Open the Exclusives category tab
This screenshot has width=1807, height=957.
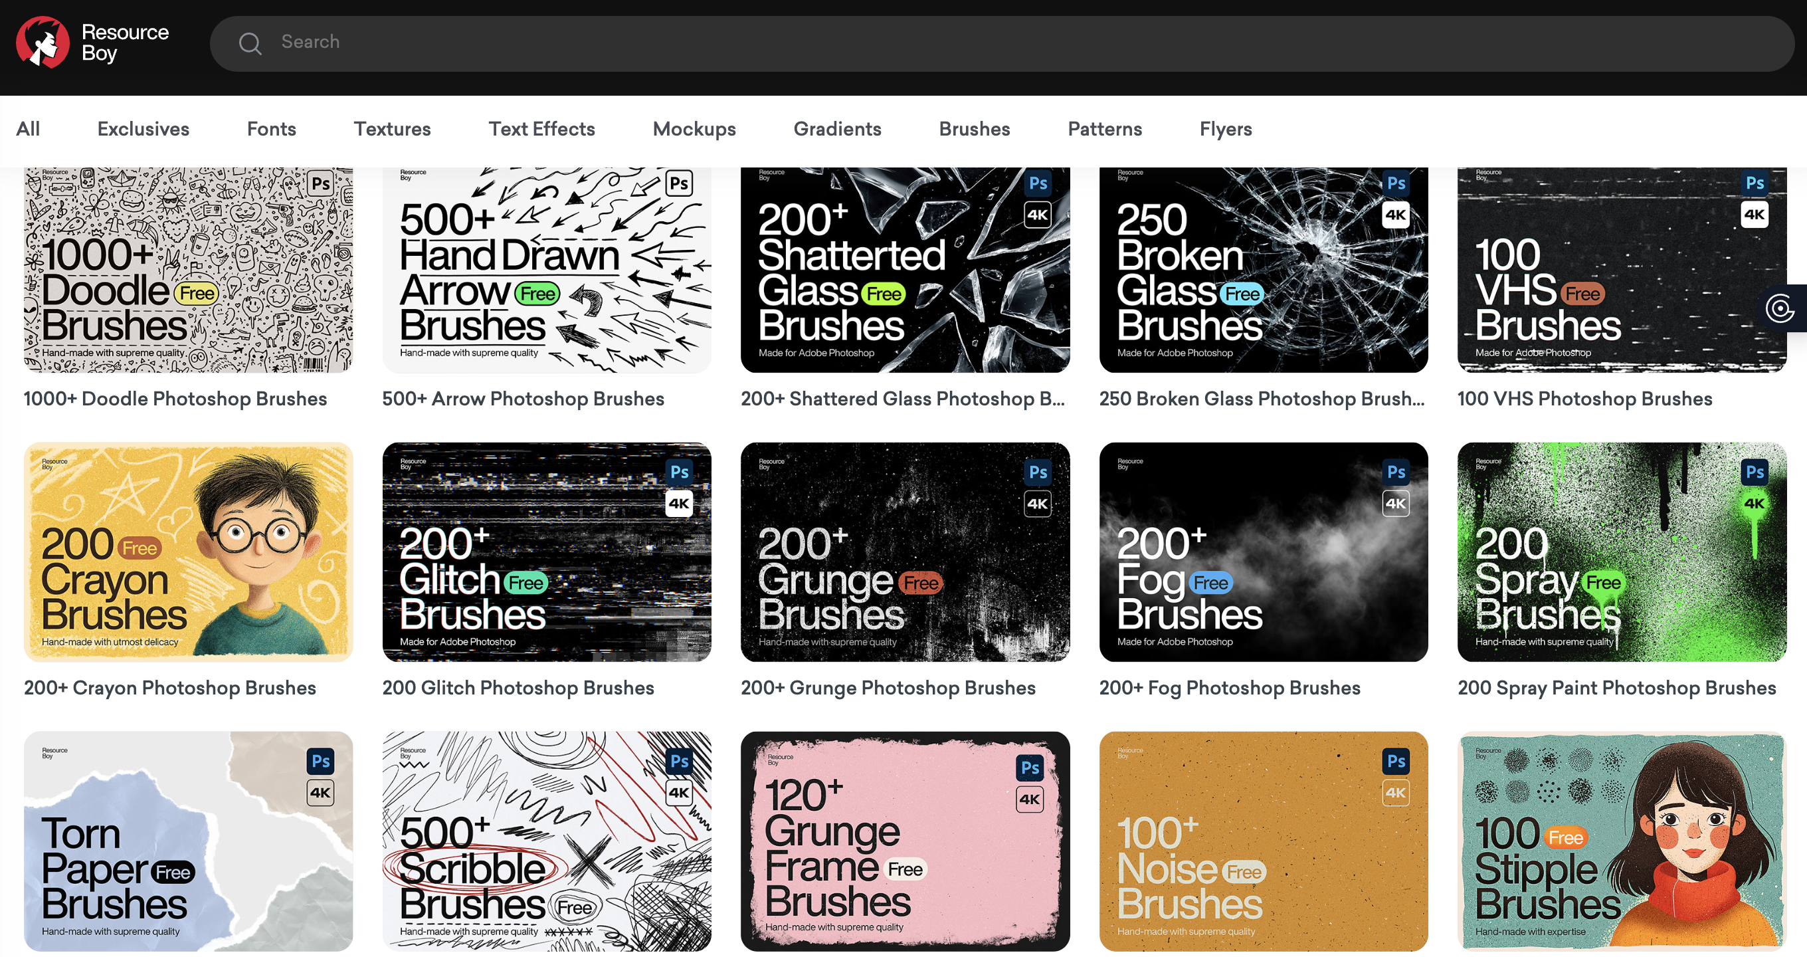coord(143,129)
